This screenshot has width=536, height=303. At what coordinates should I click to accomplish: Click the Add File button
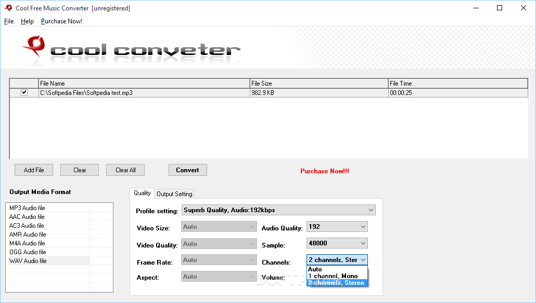(34, 170)
